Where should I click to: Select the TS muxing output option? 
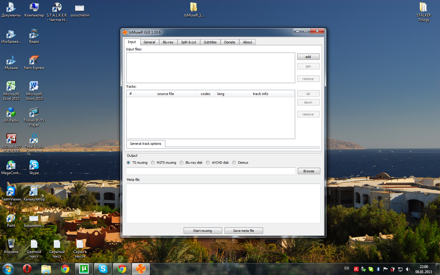137,163
